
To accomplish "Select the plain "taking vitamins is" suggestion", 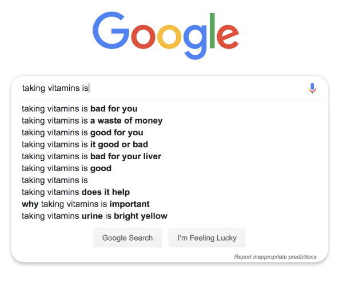I will pyautogui.click(x=55, y=180).
